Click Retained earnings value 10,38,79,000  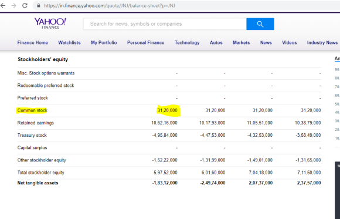point(308,123)
